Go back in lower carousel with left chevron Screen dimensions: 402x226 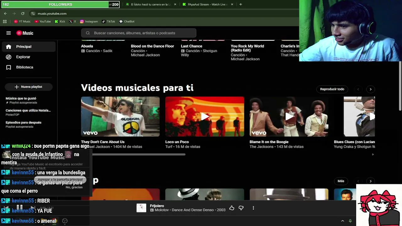[x=358, y=181]
